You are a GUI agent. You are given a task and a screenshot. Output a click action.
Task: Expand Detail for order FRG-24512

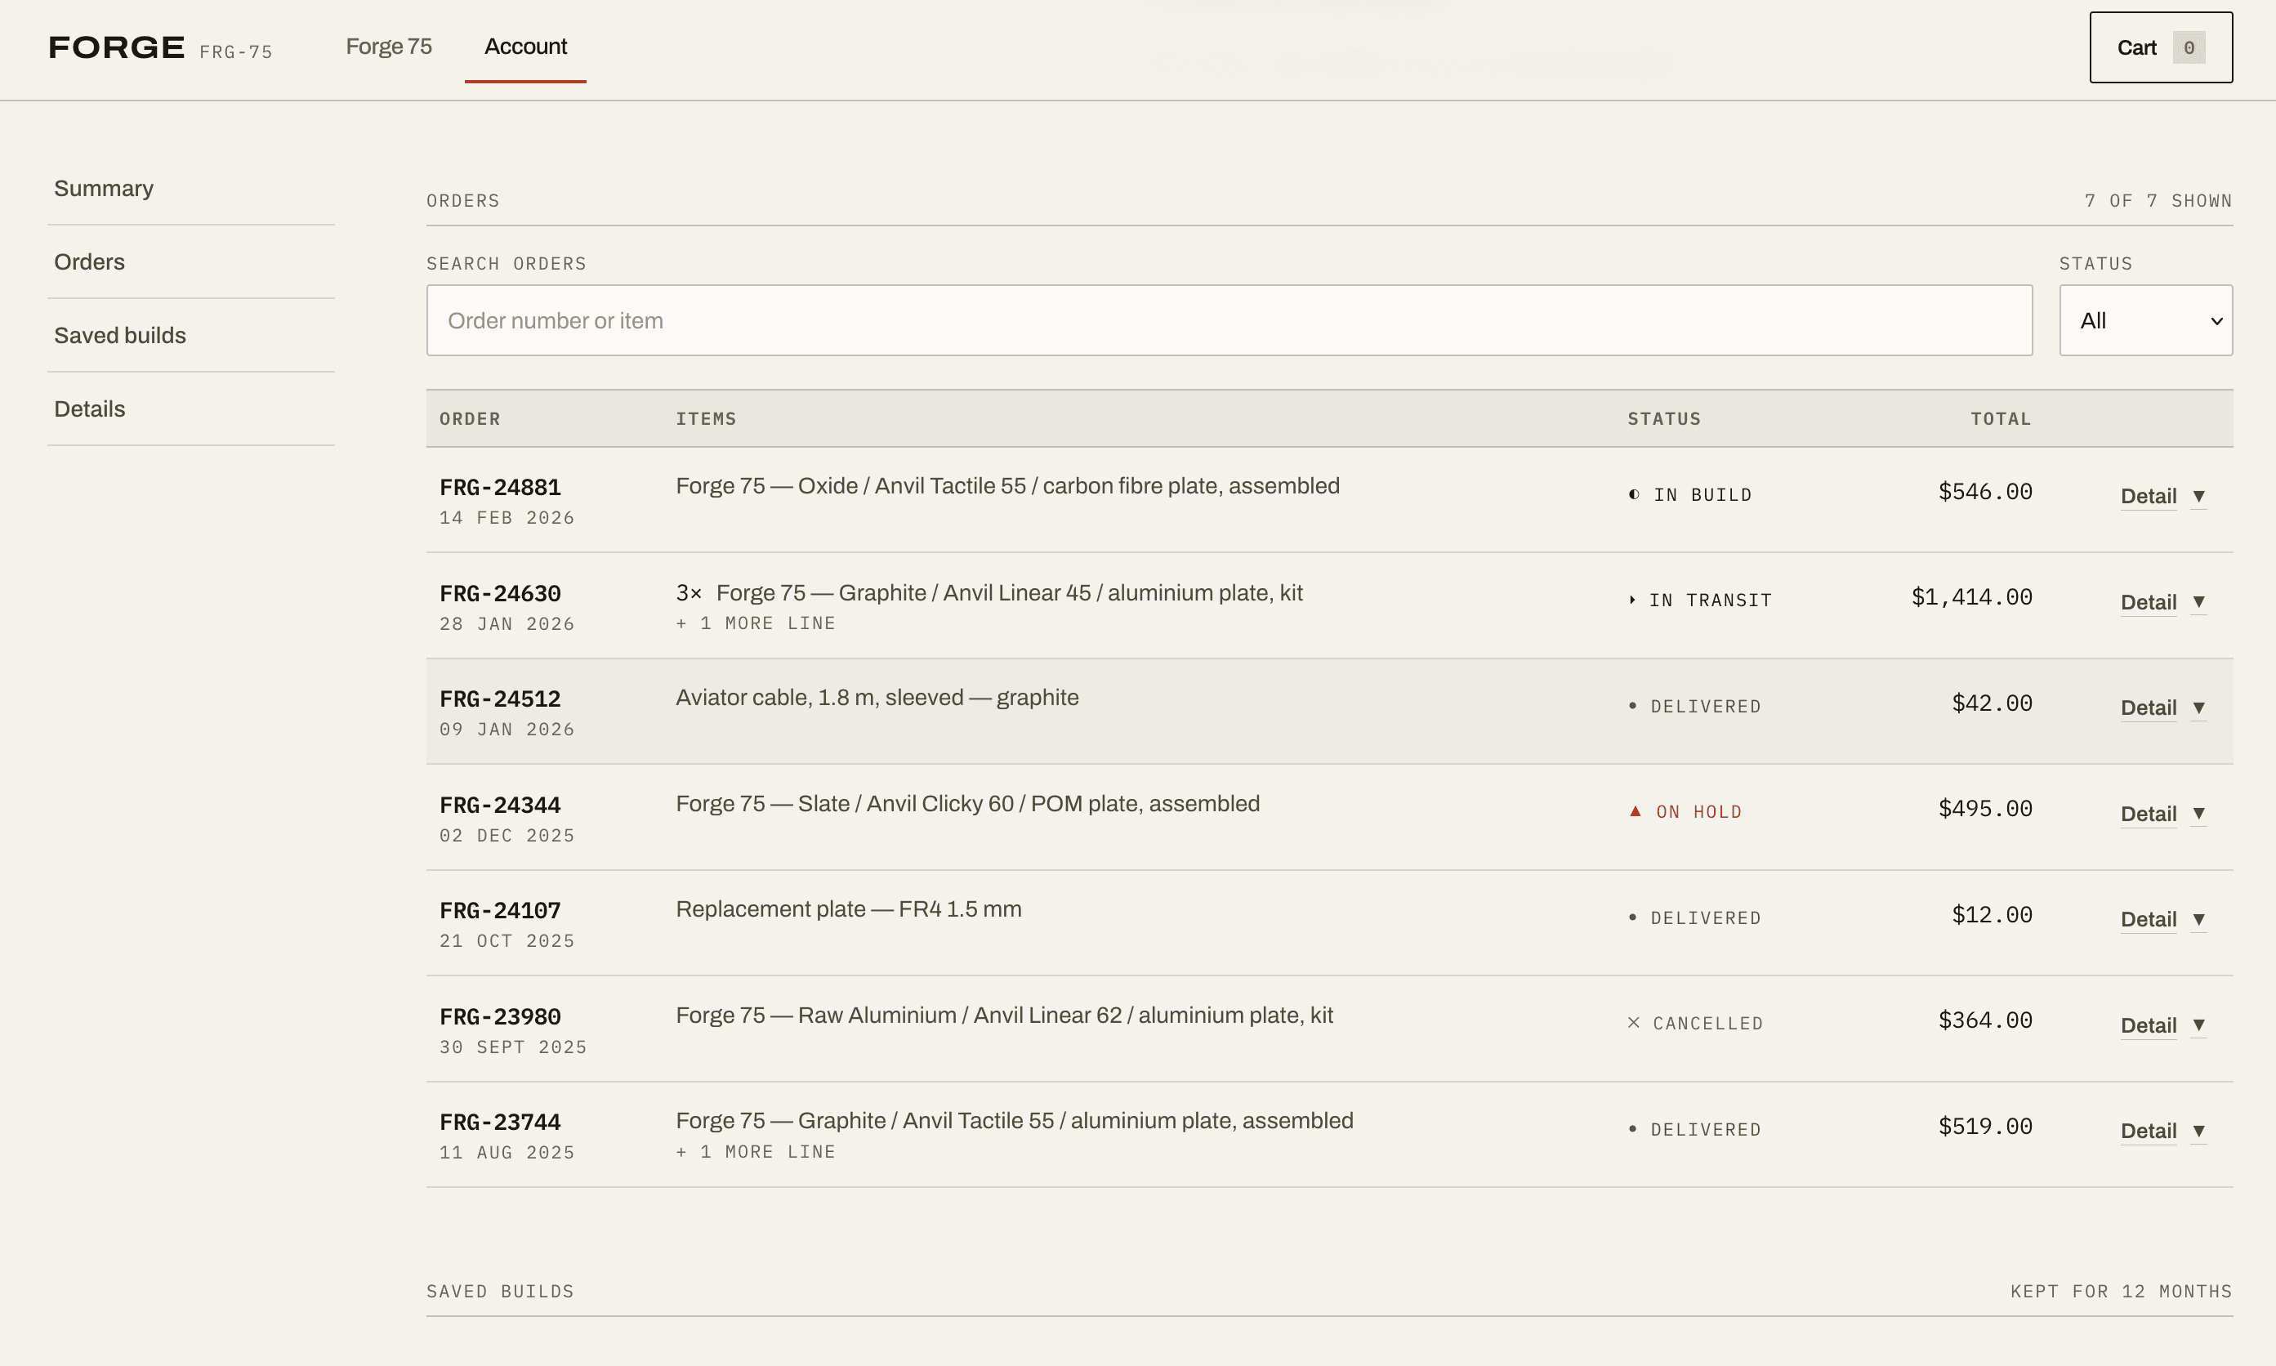(2162, 708)
